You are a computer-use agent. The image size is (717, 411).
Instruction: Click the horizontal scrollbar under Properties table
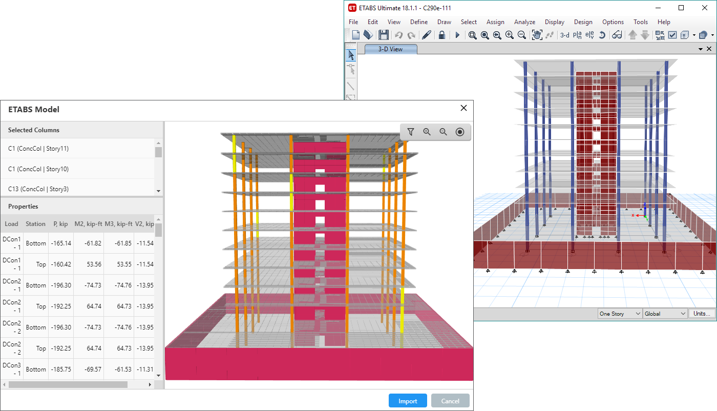tap(68, 384)
